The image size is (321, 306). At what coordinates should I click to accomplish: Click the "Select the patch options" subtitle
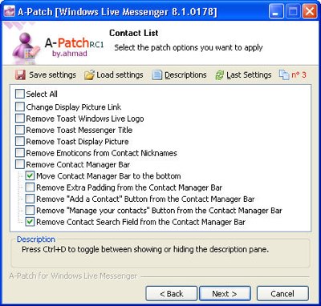pos(189,48)
